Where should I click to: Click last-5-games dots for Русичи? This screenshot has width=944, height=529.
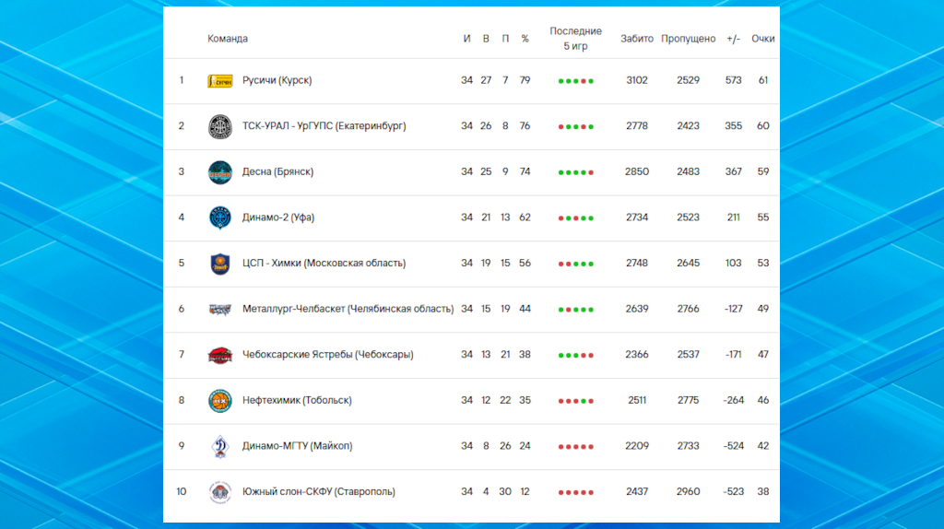point(575,81)
